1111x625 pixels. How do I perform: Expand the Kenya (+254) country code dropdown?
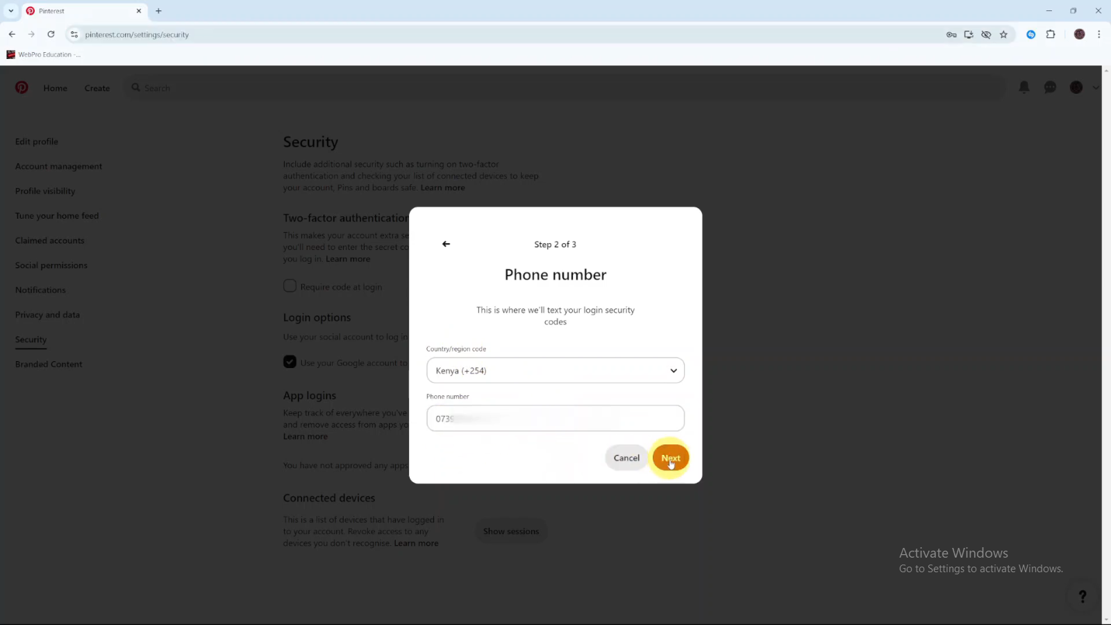coord(555,370)
